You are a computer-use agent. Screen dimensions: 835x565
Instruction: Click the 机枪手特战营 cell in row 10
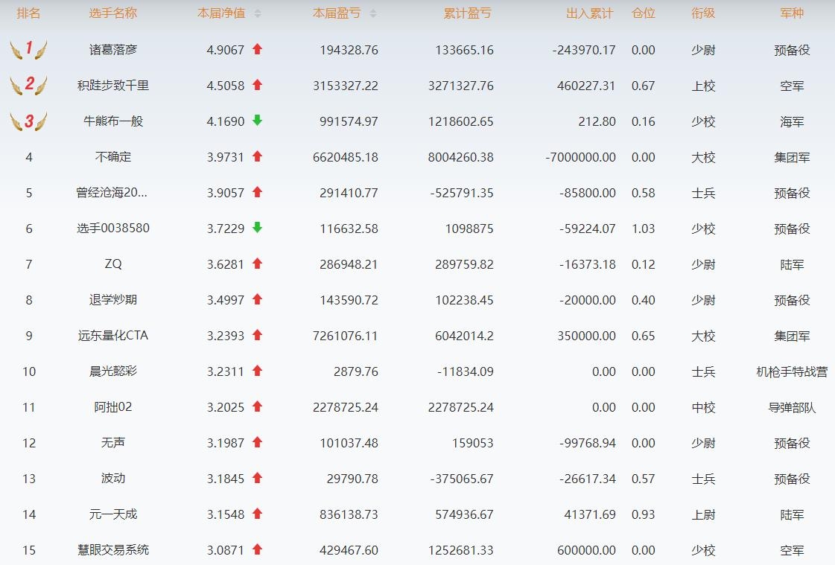[791, 371]
